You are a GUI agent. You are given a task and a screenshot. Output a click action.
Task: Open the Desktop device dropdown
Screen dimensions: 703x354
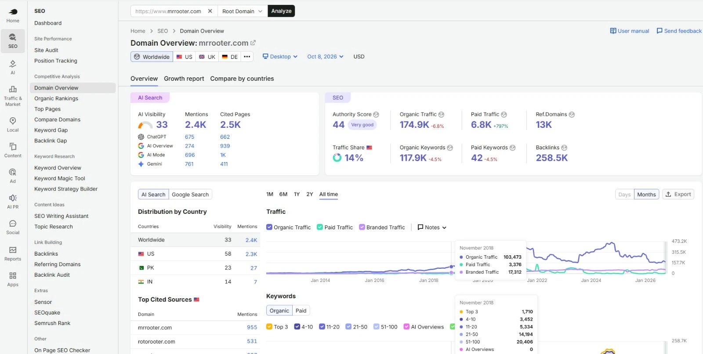tap(280, 57)
